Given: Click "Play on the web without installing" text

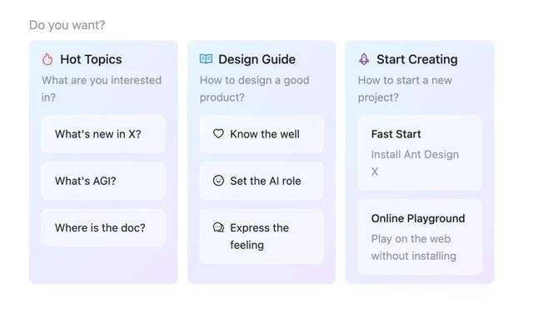Looking at the screenshot, I should tap(414, 247).
